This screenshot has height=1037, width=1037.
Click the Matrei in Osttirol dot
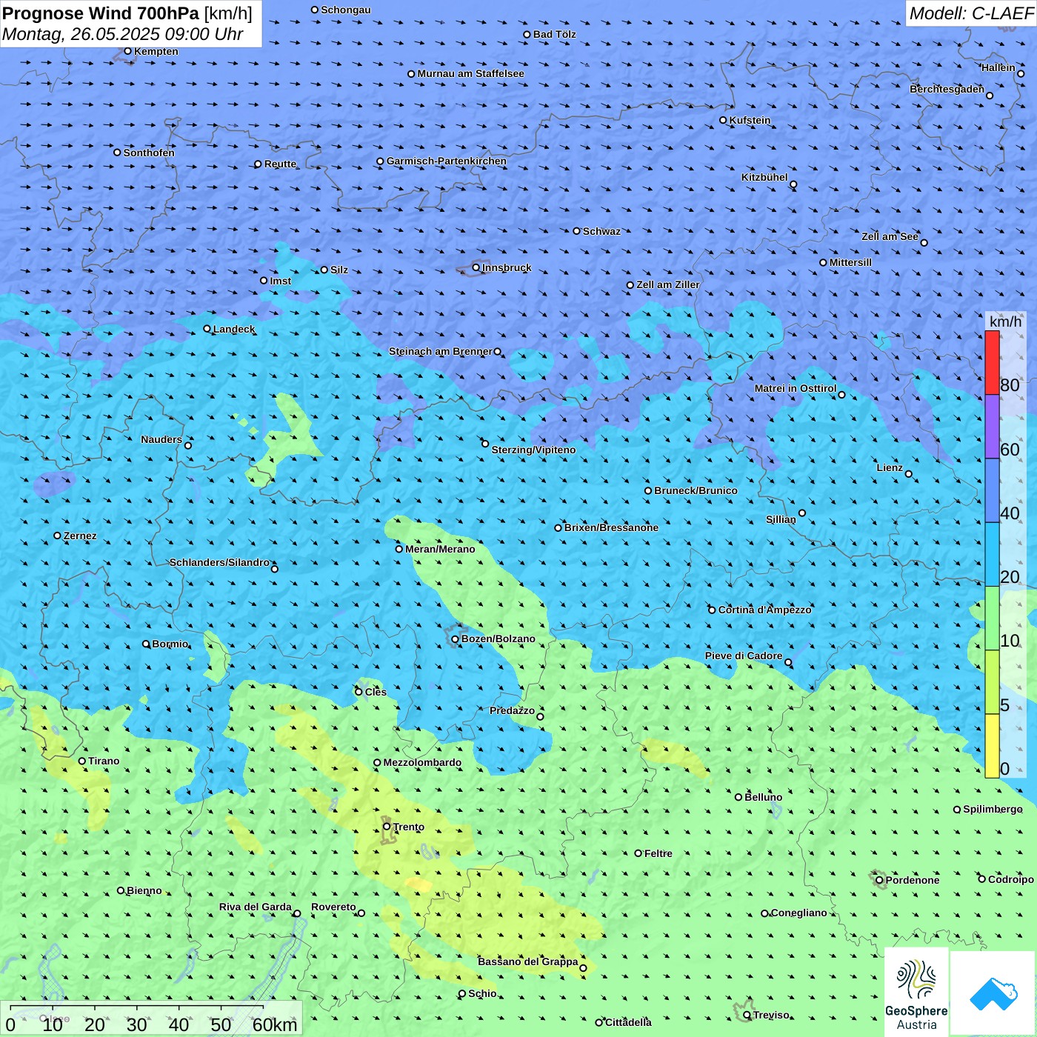(x=841, y=395)
